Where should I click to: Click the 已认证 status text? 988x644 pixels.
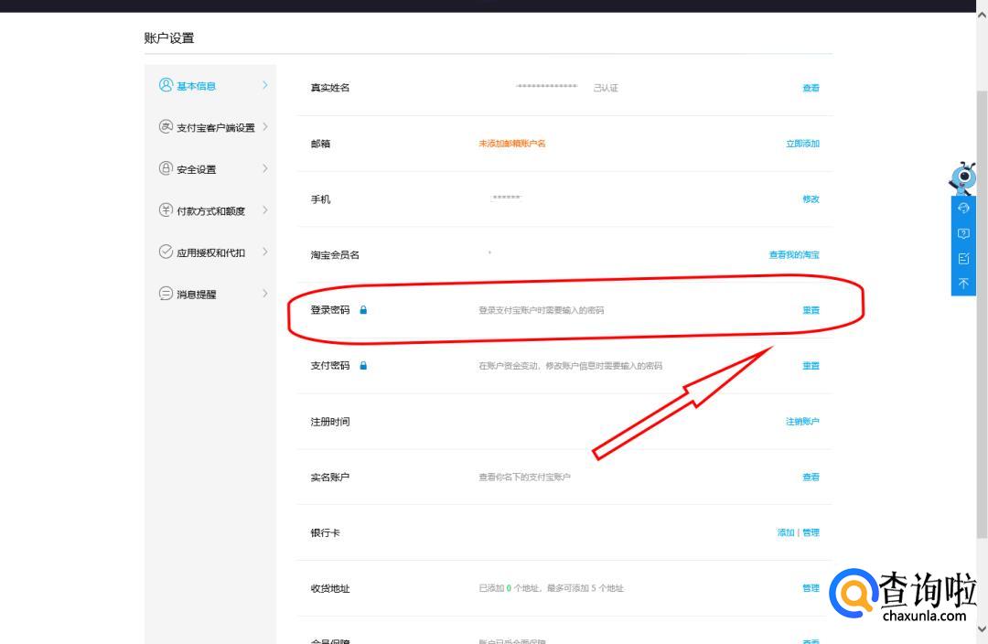(606, 88)
